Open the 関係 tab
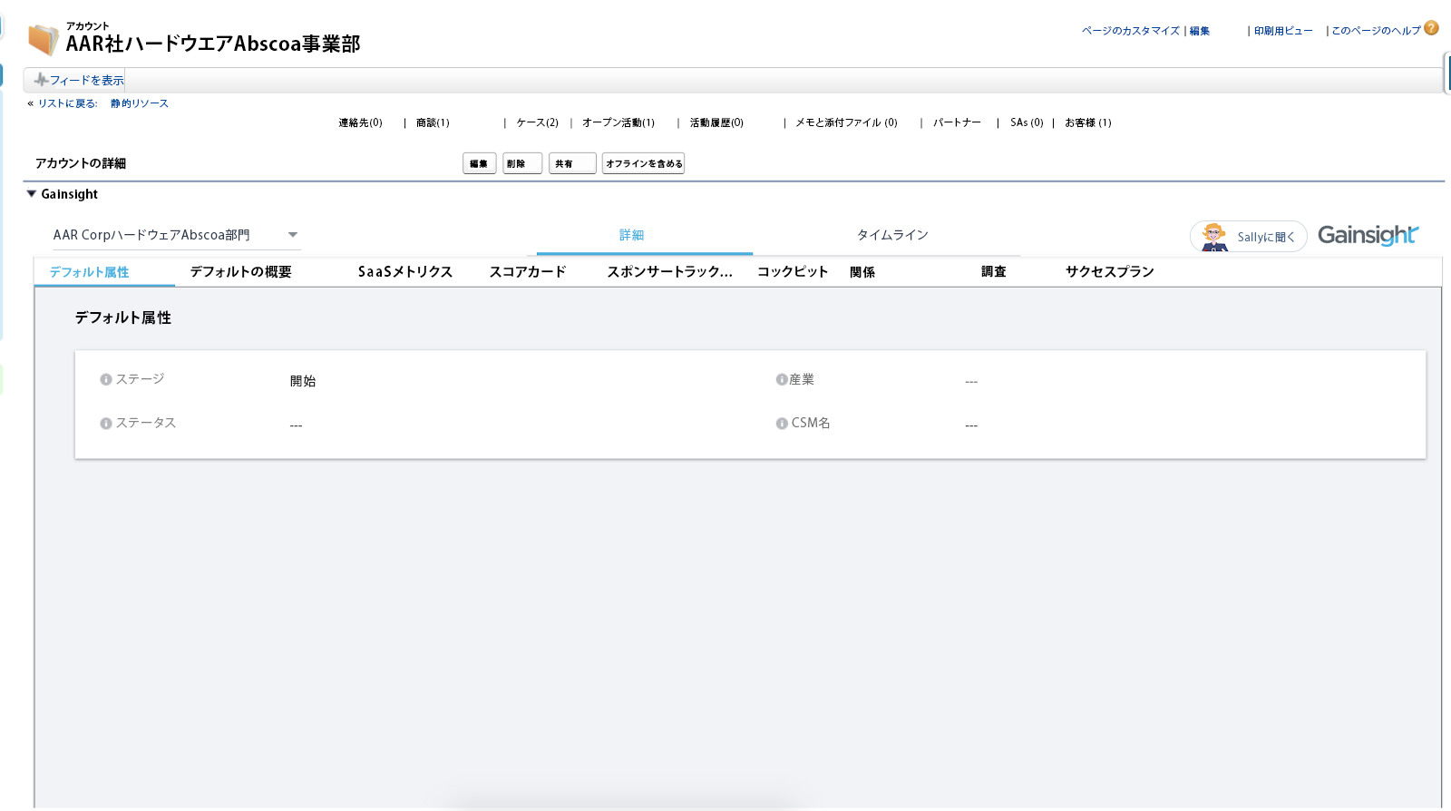This screenshot has height=811, width=1451. 862,272
